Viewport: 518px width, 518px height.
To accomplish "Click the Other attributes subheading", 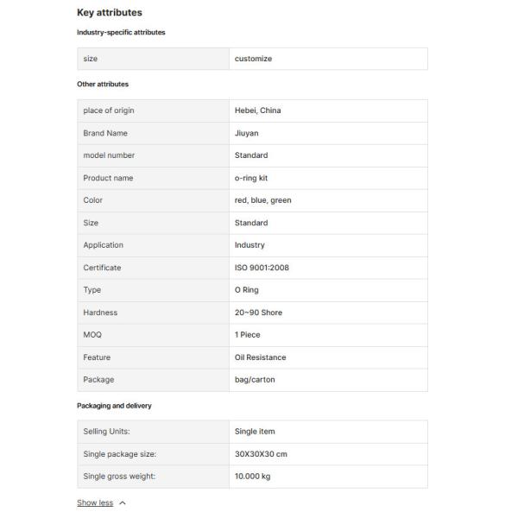I will 103,85.
